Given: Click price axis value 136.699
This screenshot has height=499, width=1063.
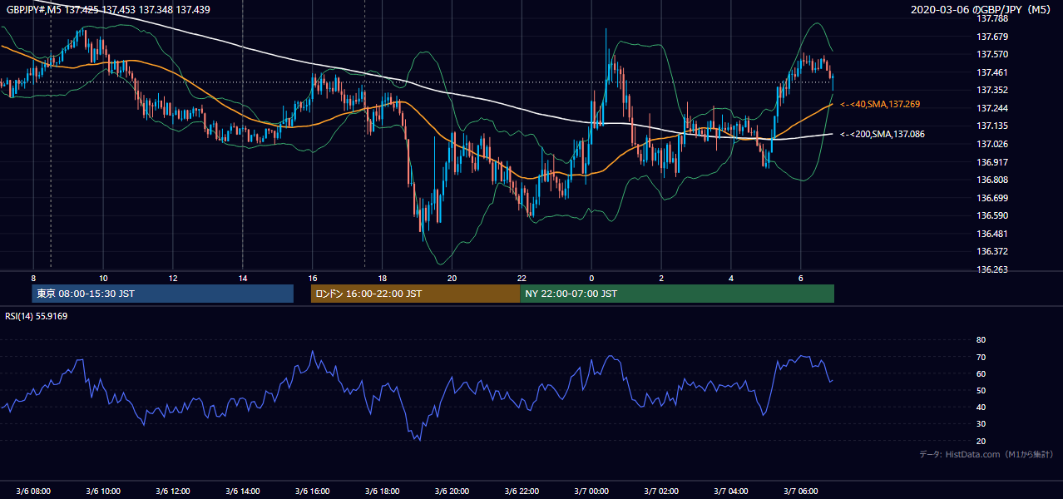Looking at the screenshot, I should click(x=992, y=198).
